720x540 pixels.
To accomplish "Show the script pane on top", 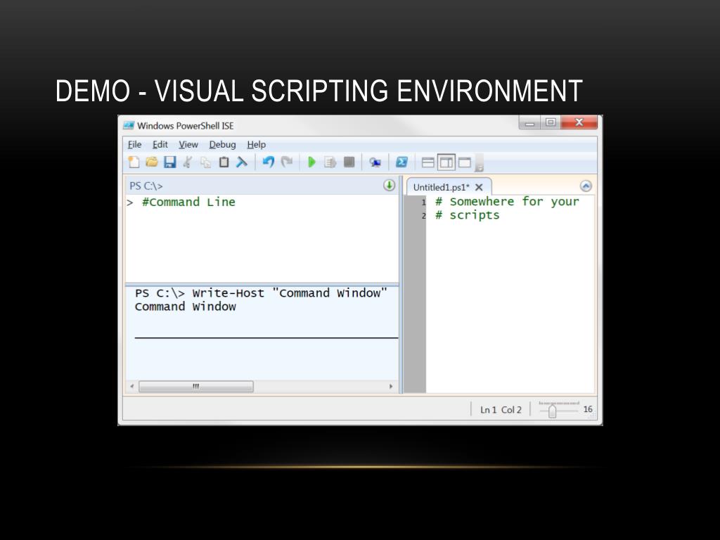I will pos(428,162).
